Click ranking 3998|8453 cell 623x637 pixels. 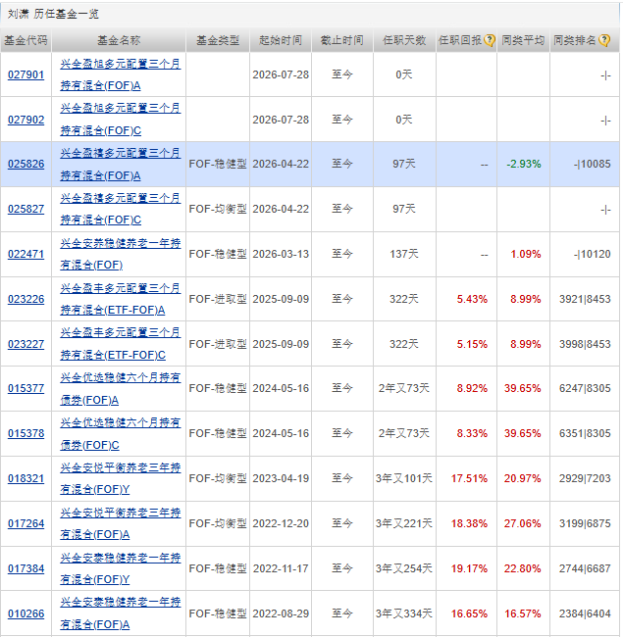tap(585, 345)
